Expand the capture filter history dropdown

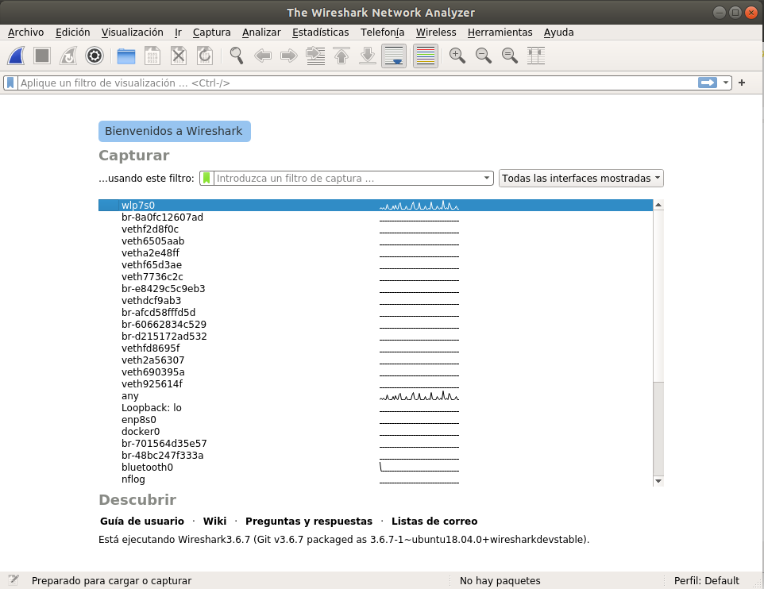pyautogui.click(x=486, y=179)
